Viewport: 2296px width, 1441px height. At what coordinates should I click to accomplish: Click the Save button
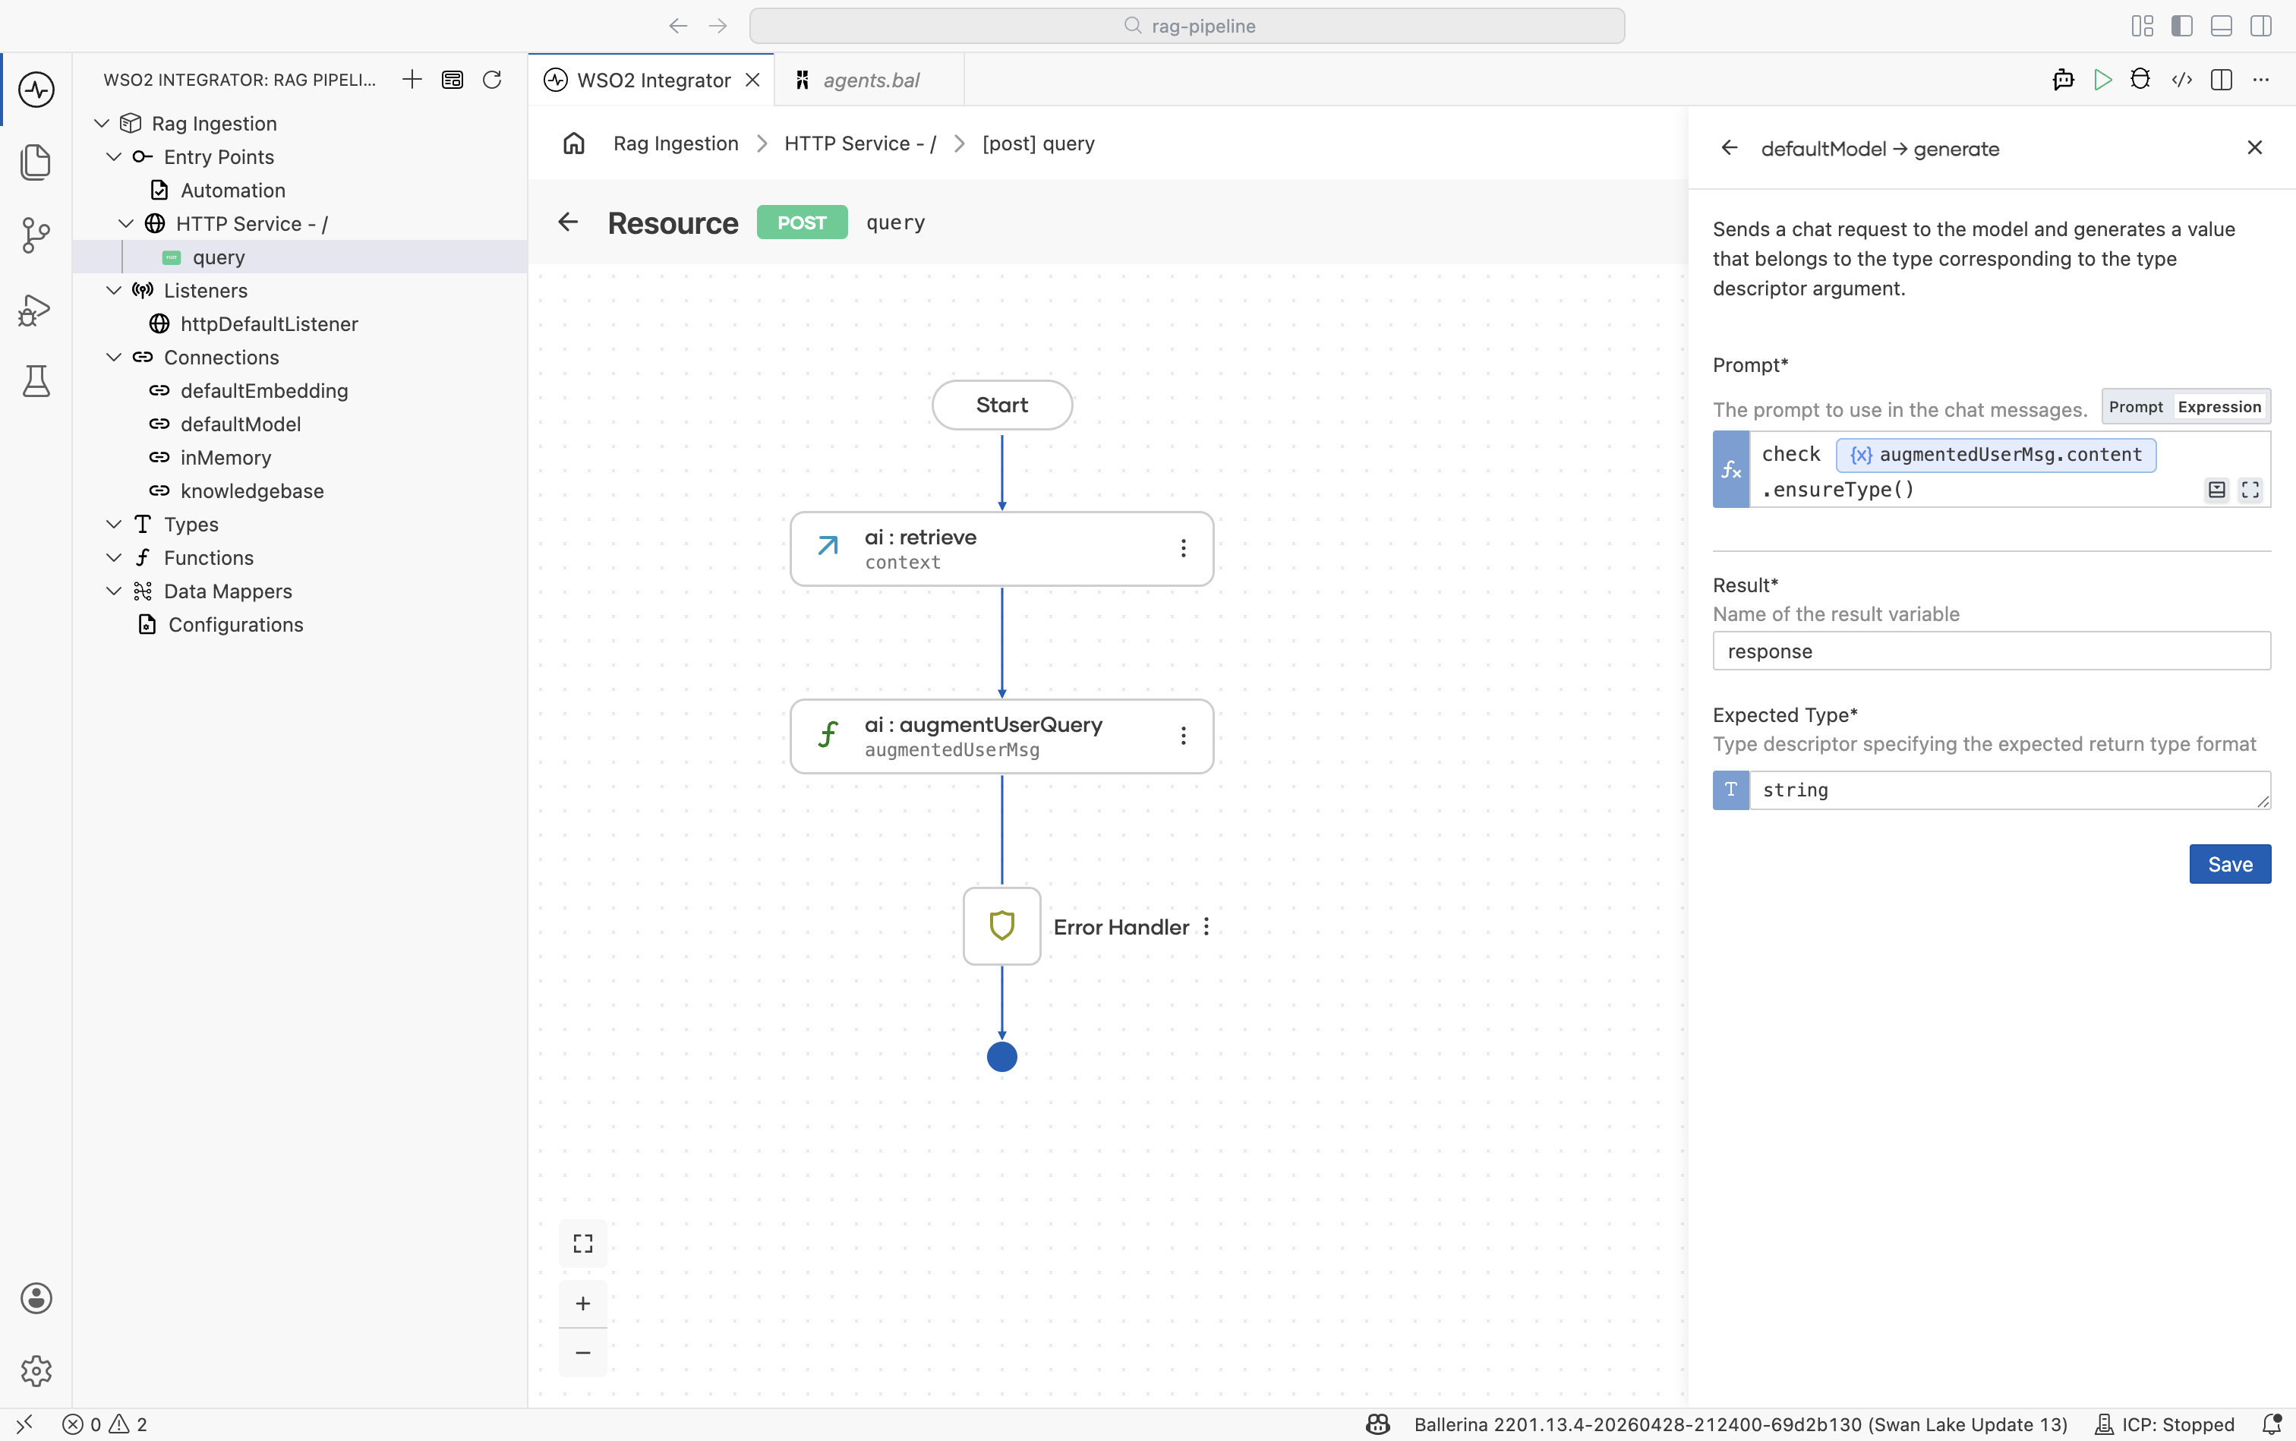2229,863
